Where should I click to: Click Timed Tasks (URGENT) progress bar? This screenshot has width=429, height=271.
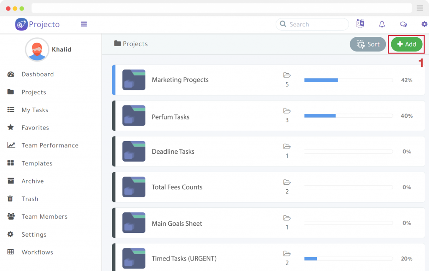coord(349,259)
